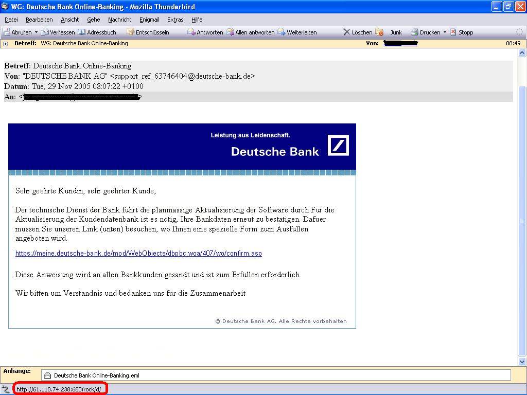Click the redacted sender link next to Von
This screenshot has width=527, height=395.
(x=400, y=43)
